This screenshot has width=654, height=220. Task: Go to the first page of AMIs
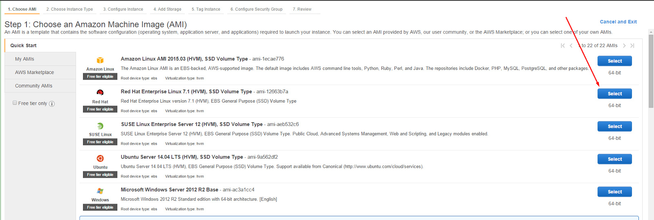[563, 46]
